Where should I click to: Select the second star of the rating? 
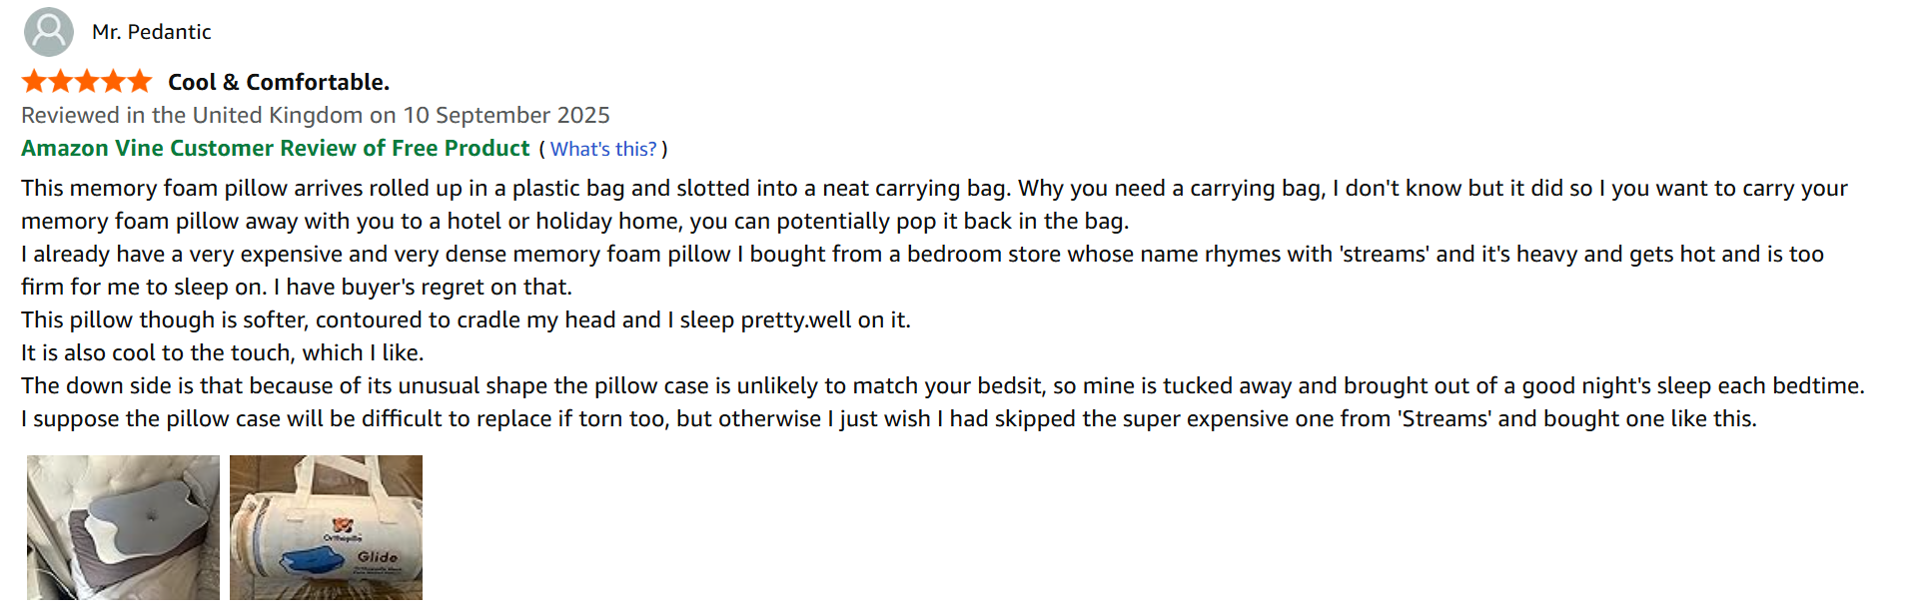point(59,80)
